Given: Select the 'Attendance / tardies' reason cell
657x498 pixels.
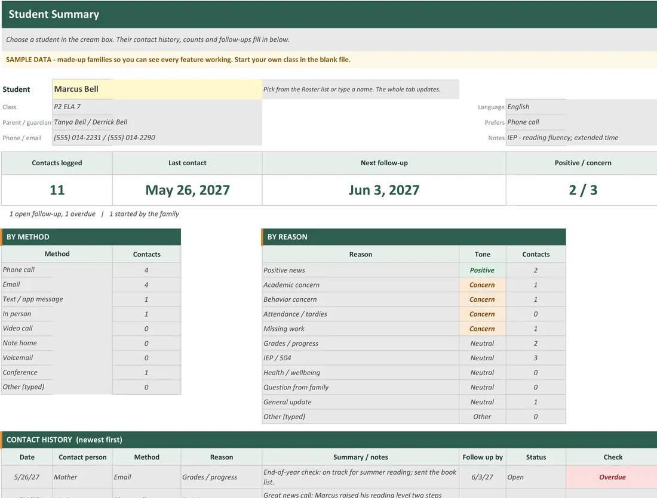Looking at the screenshot, I should pyautogui.click(x=360, y=314).
